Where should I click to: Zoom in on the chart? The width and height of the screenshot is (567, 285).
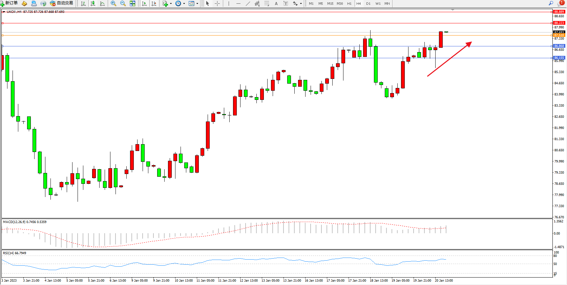113,3
